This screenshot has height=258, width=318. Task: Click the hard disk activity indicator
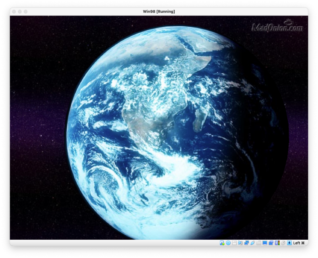click(x=222, y=243)
